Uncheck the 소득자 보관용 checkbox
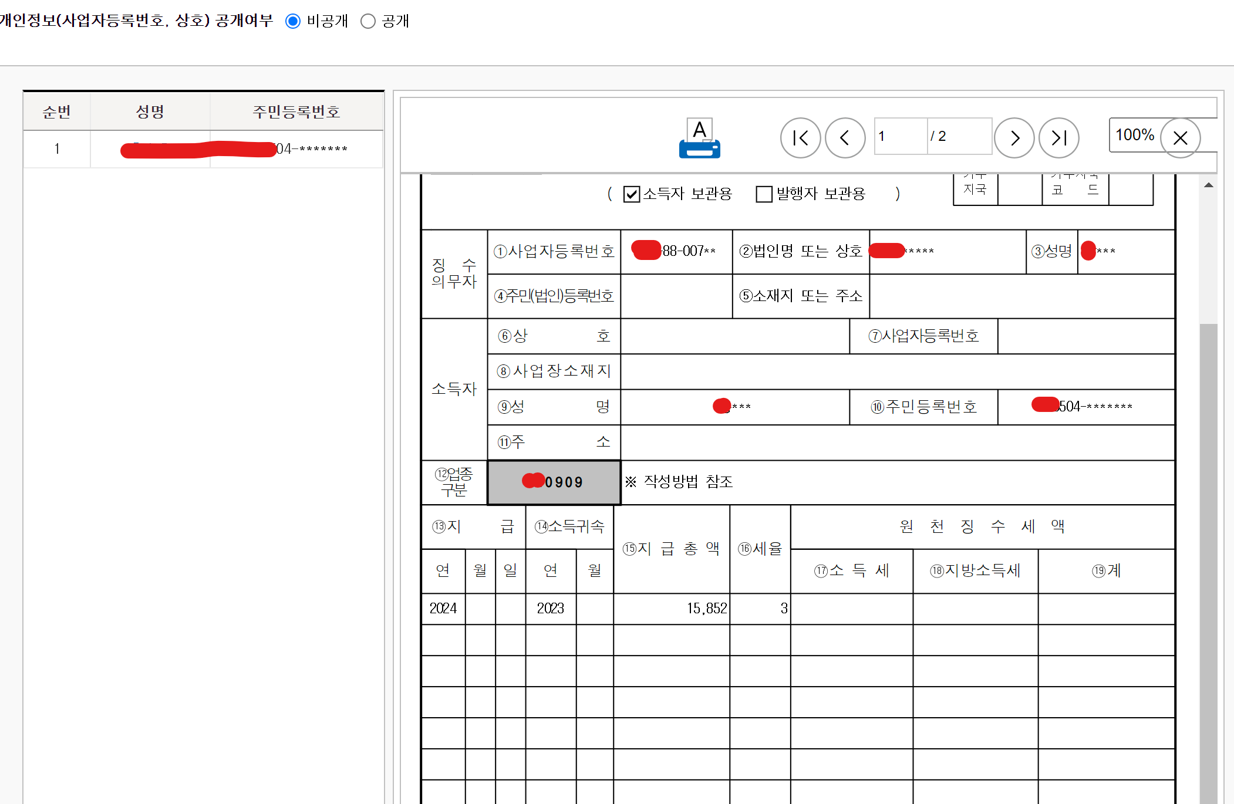The image size is (1234, 804). pyautogui.click(x=631, y=194)
